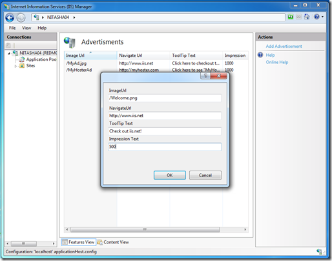332x261 pixels.
Task: Sort by the Impression column header
Action: pos(235,56)
